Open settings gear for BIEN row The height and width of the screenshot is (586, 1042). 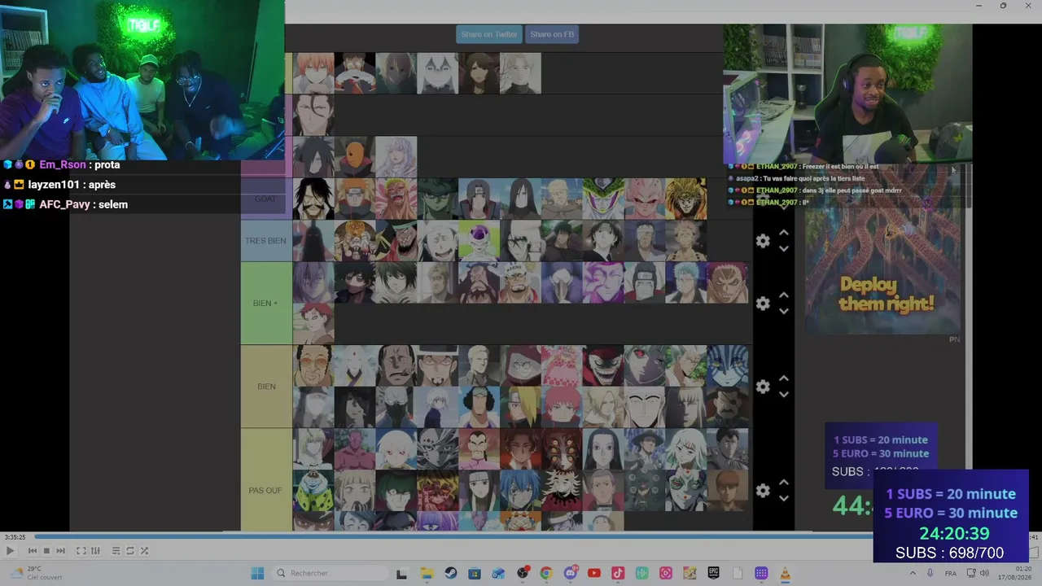coord(763,387)
